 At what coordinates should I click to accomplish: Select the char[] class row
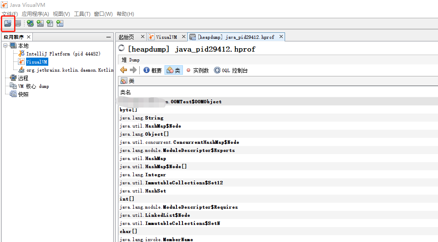278,231
